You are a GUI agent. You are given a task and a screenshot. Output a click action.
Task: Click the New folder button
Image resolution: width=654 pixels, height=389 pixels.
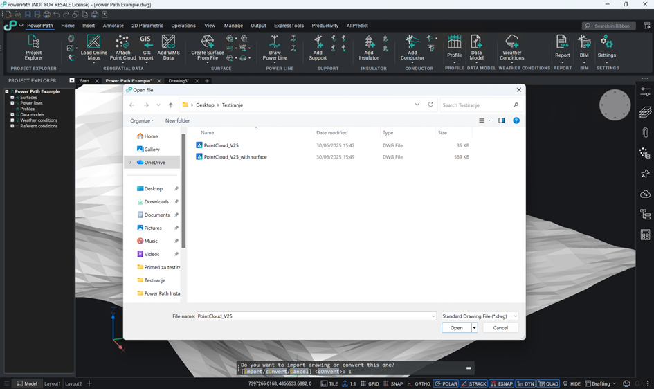[177, 120]
